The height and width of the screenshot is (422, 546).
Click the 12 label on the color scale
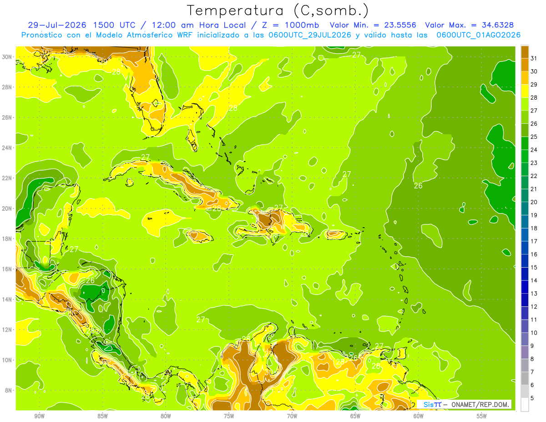point(534,306)
